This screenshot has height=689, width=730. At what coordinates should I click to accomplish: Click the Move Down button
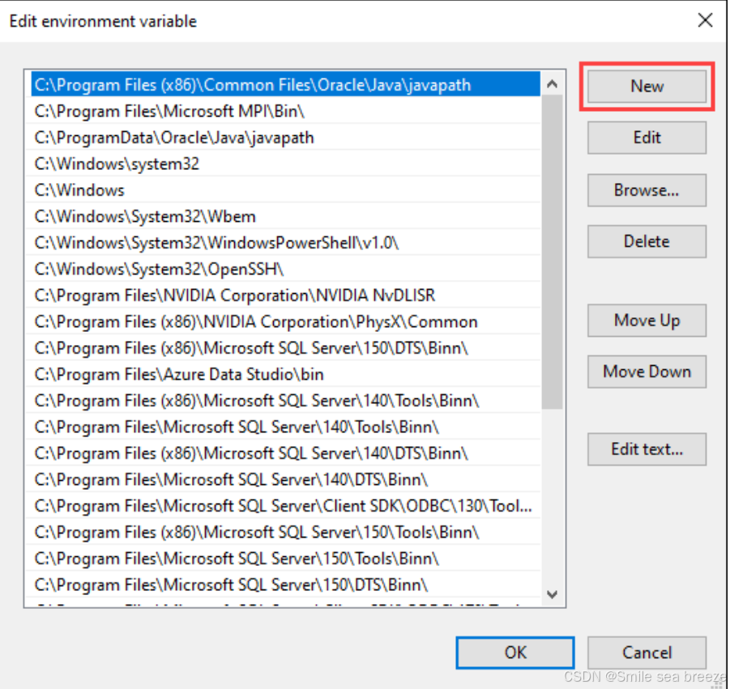(647, 372)
